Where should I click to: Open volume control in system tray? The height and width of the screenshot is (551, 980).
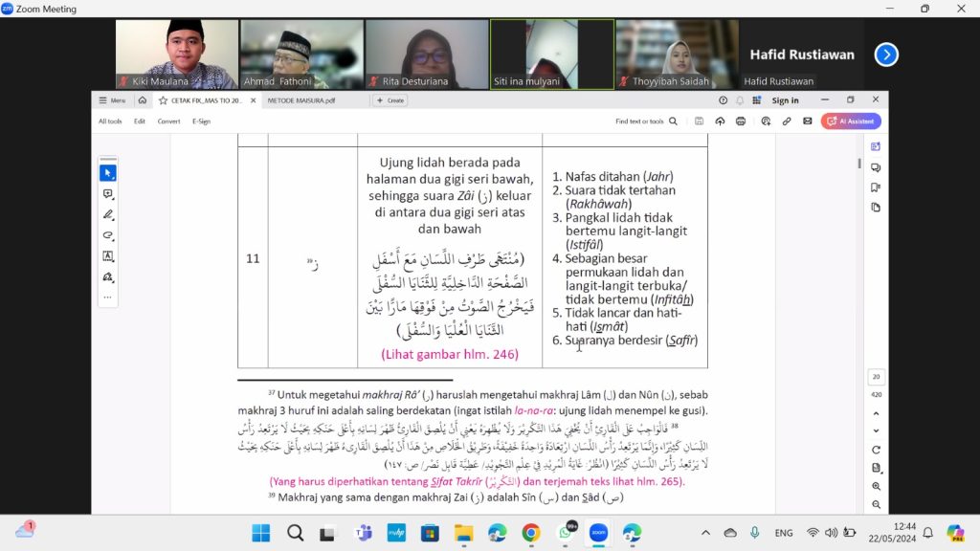click(x=831, y=533)
